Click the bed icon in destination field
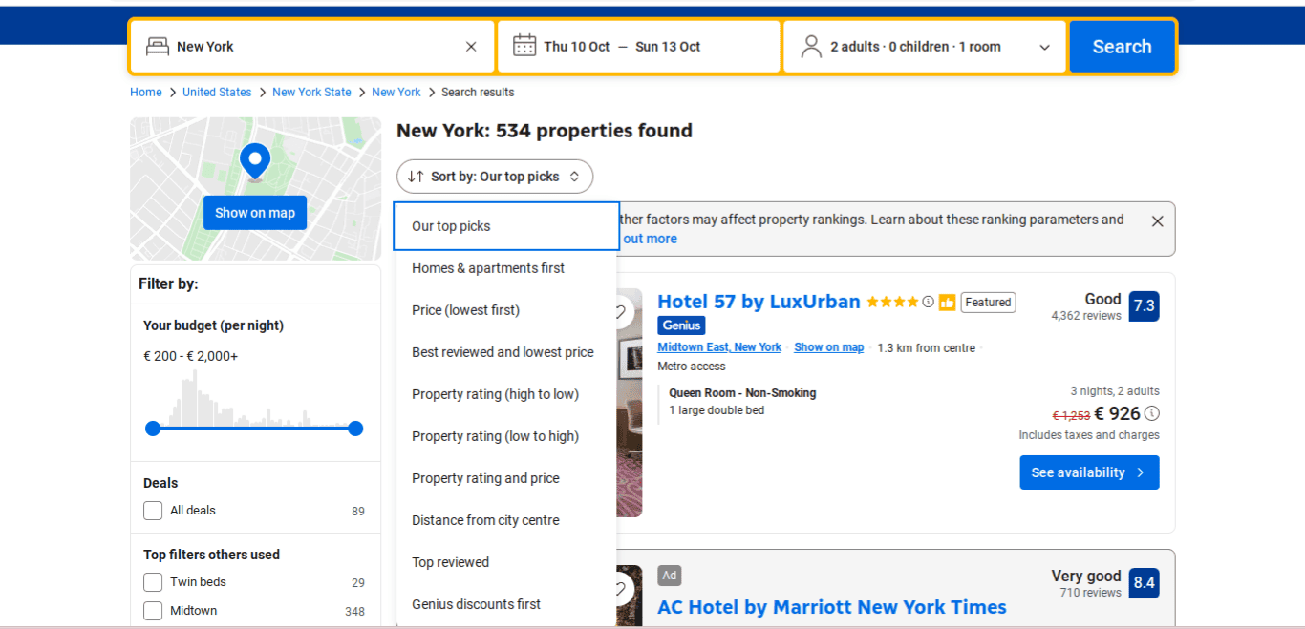 click(x=158, y=47)
